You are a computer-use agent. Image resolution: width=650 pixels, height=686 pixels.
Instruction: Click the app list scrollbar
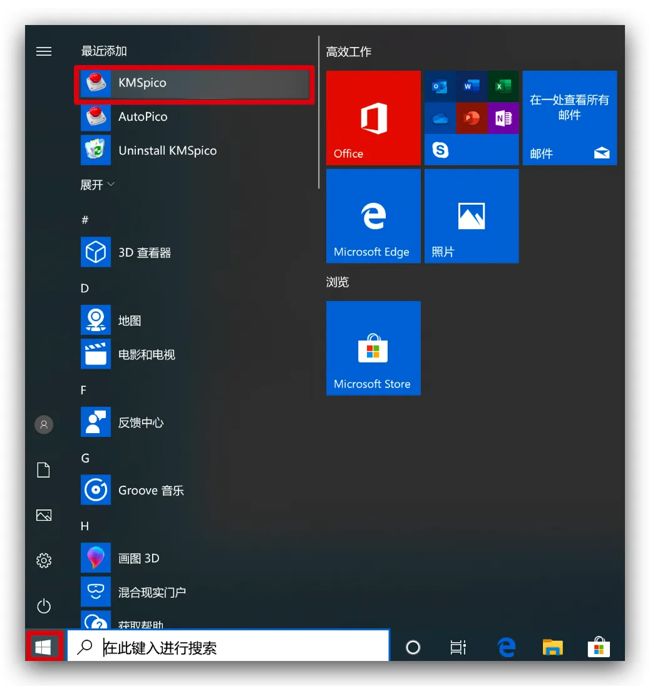click(319, 113)
